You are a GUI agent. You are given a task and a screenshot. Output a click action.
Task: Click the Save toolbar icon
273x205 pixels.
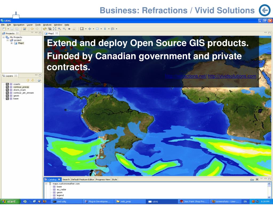(x=12, y=29)
